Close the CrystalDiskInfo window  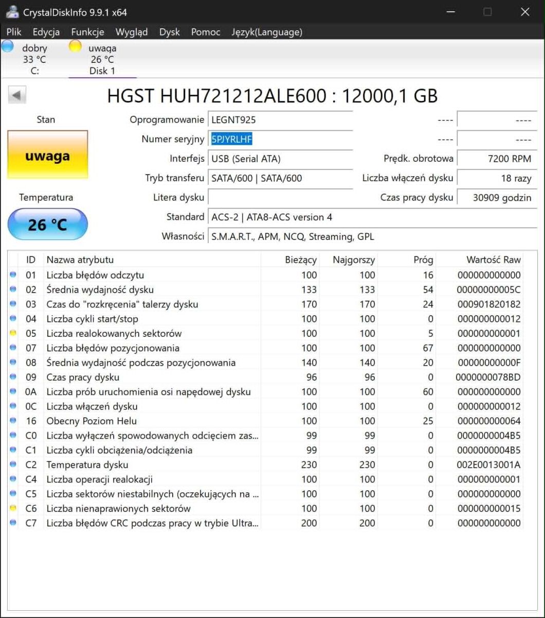pyautogui.click(x=525, y=12)
